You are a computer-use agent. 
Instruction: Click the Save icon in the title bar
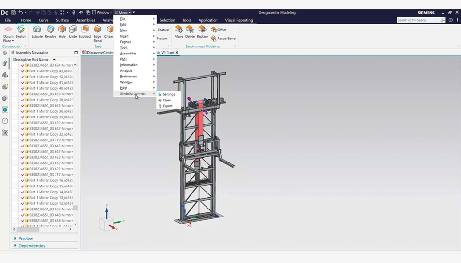click(13, 12)
